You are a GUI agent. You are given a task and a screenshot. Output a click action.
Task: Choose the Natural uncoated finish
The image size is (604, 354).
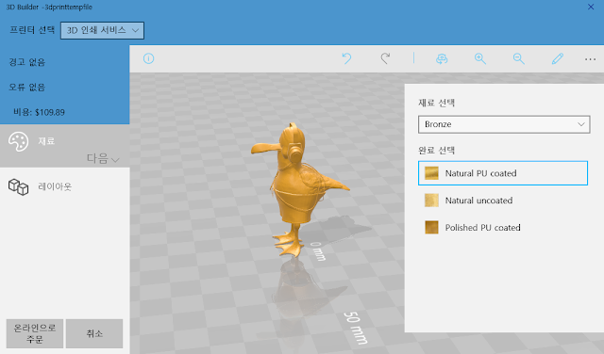[503, 201]
